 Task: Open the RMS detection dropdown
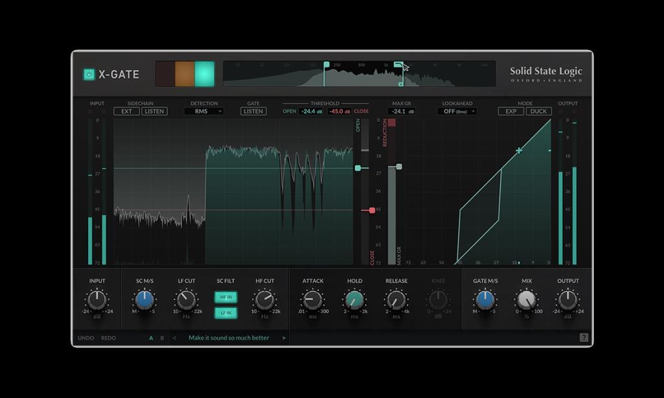[204, 111]
